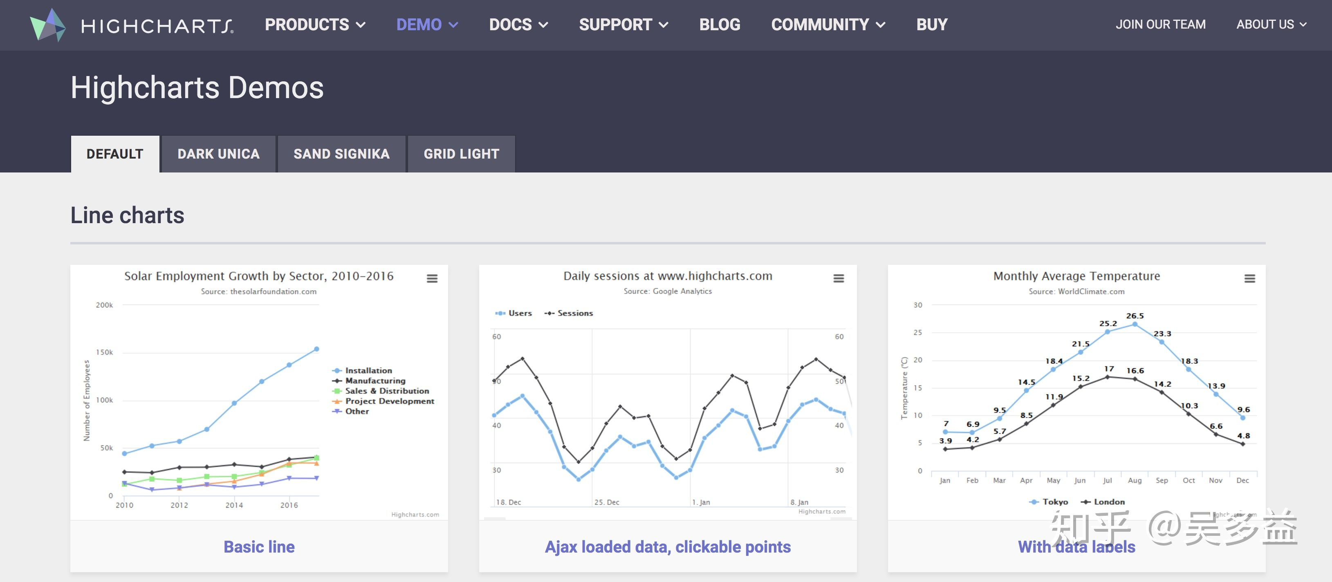
Task: Toggle the Tokyo series legend item
Action: (x=1049, y=502)
